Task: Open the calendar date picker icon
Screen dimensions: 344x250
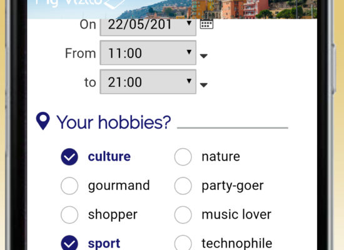Action: tap(206, 24)
